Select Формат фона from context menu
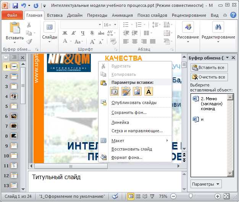 pos(126,157)
